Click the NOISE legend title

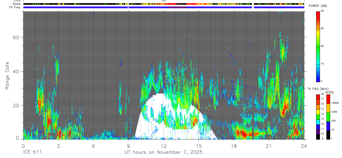329,92
